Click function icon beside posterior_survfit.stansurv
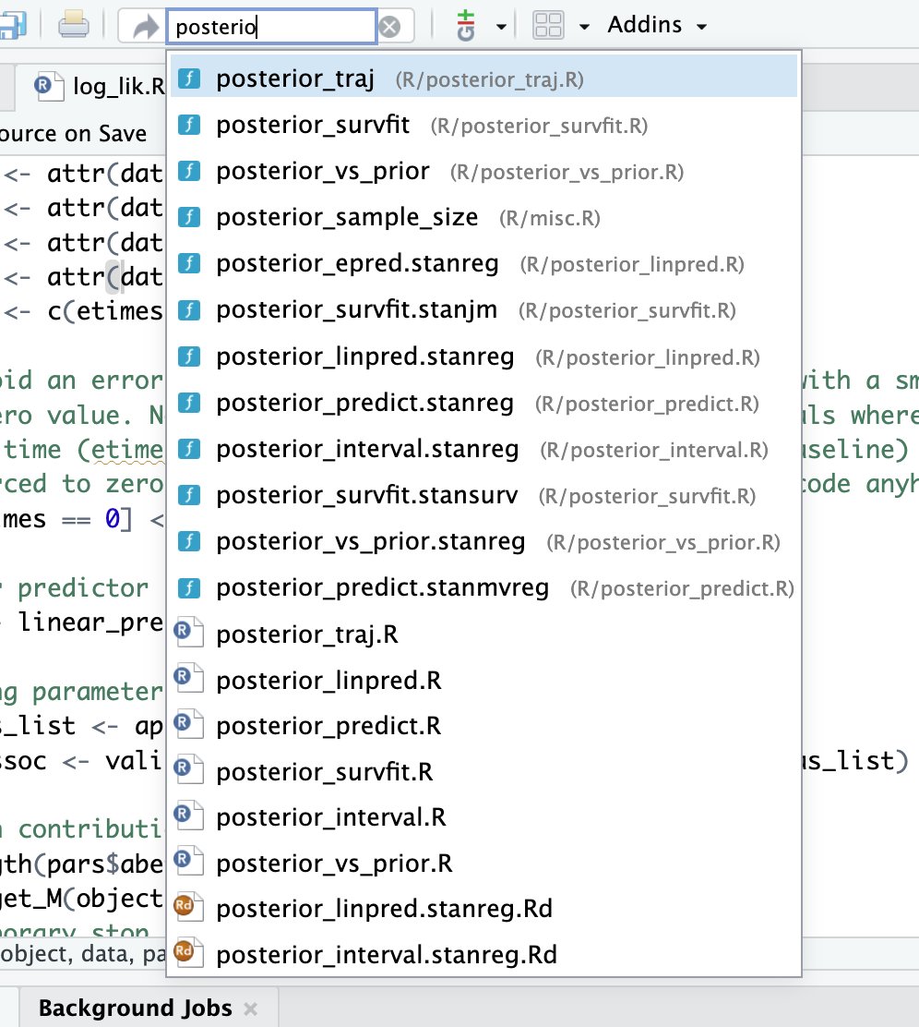The width and height of the screenshot is (919, 1027). [x=189, y=495]
